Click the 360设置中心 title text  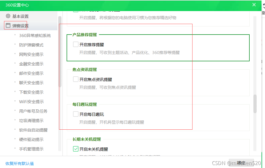(x=17, y=5)
